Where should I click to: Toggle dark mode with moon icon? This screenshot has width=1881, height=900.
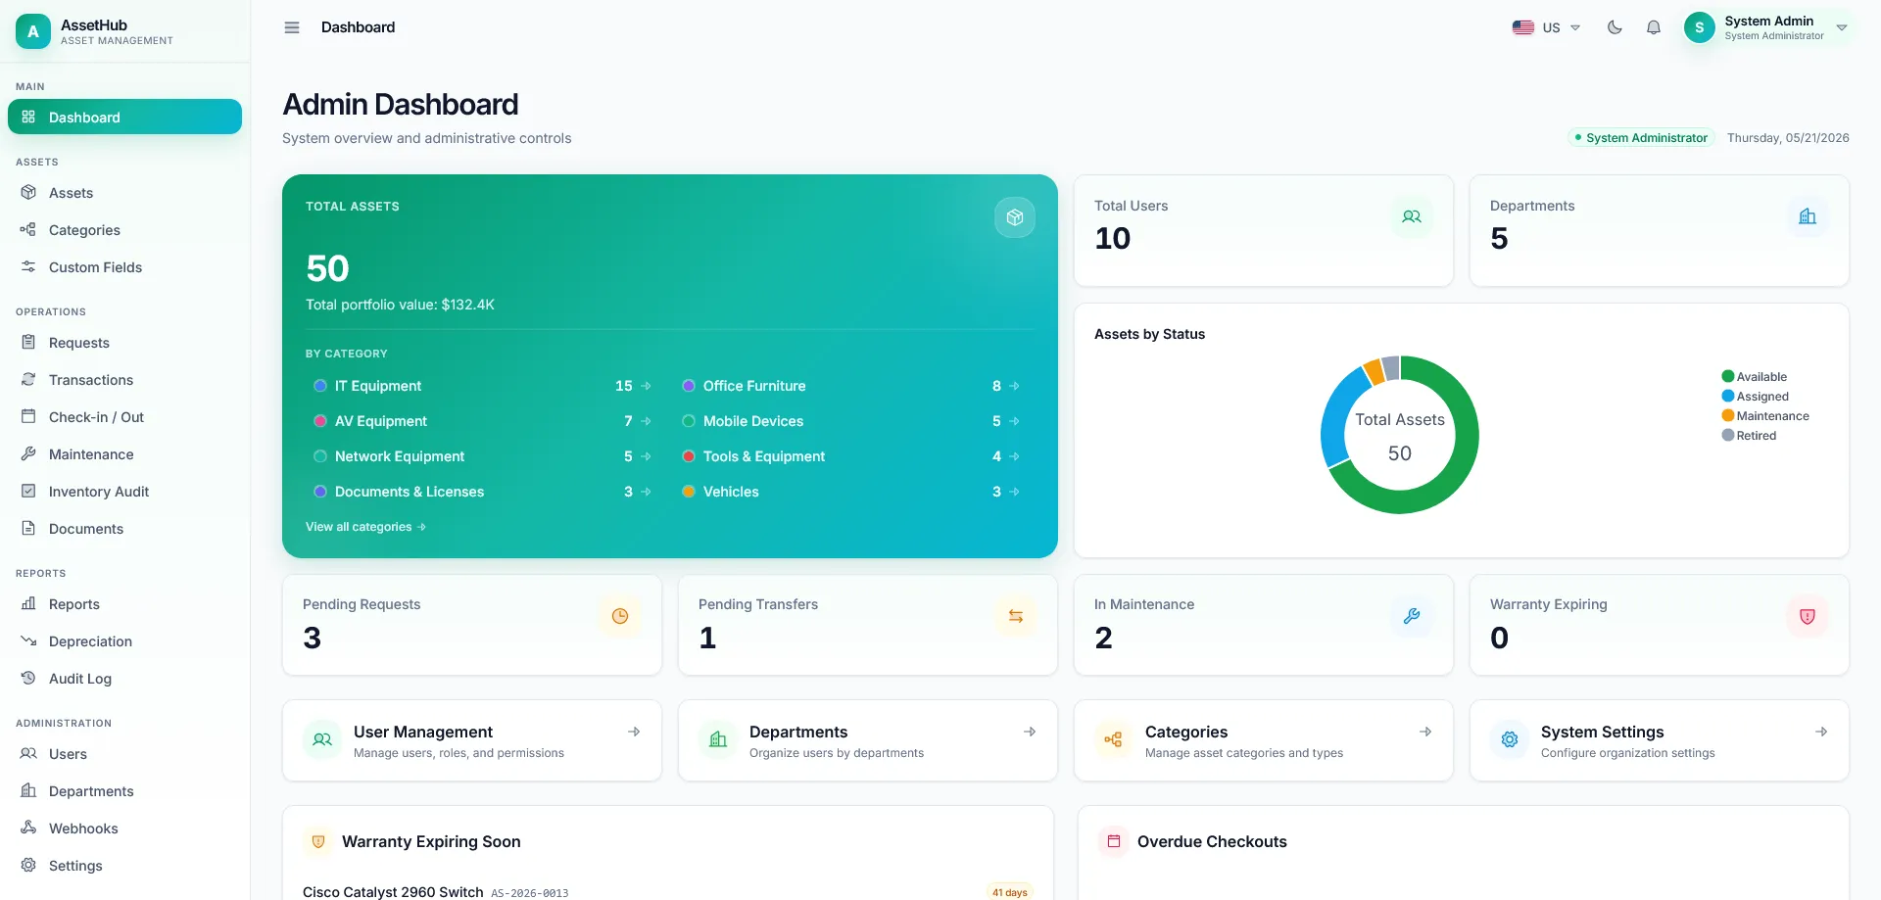point(1615,27)
